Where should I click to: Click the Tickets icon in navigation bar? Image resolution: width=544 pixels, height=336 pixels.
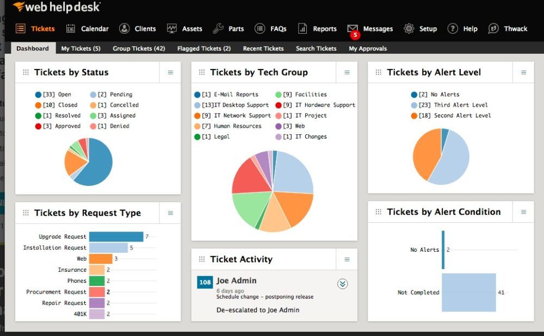(x=21, y=29)
